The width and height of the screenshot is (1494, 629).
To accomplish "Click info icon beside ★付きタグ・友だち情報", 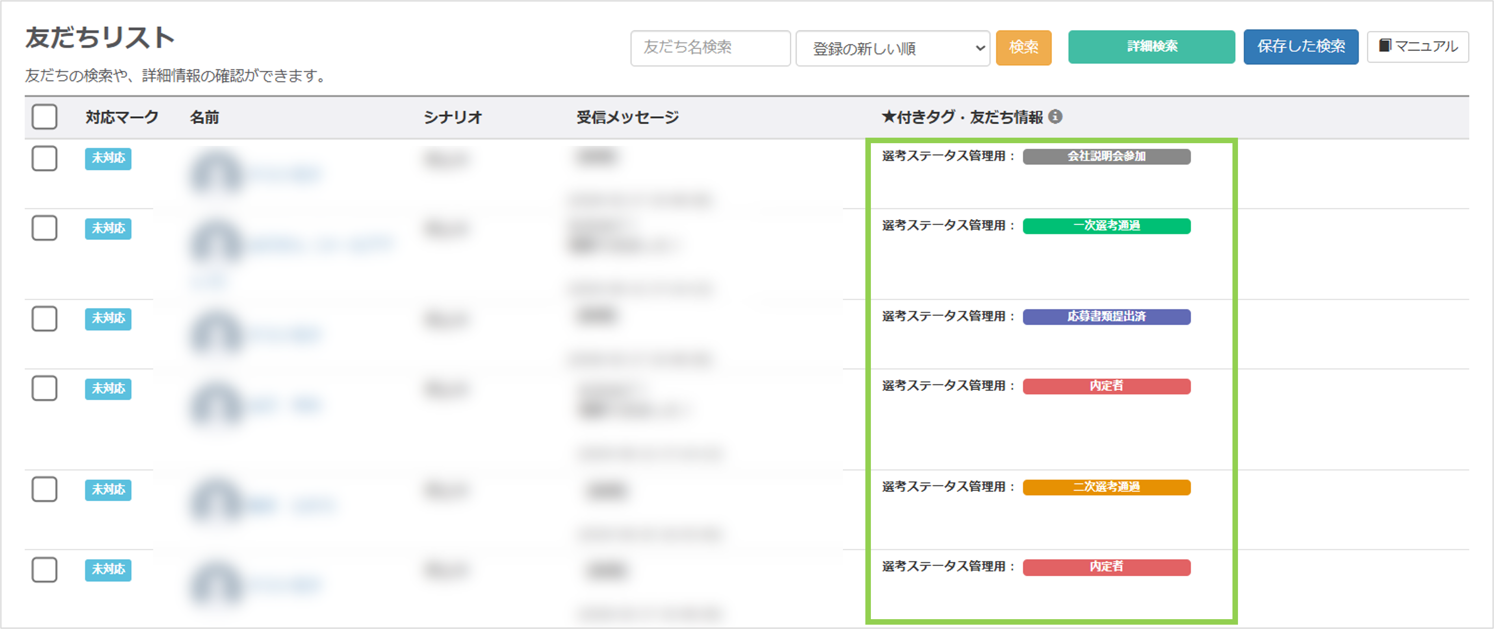I will (x=1056, y=116).
